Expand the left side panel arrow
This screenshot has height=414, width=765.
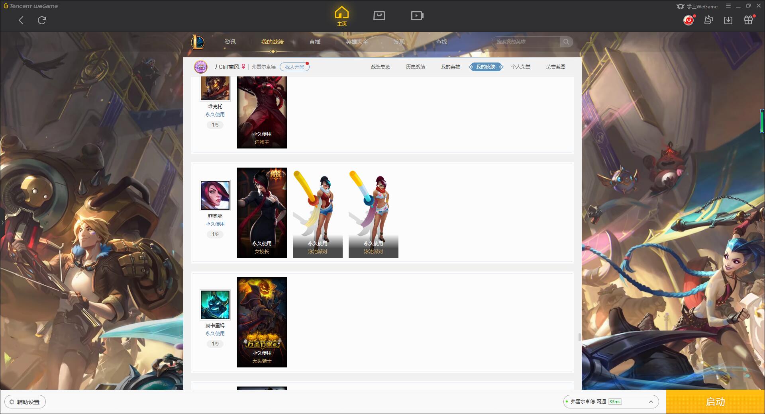pos(2,222)
